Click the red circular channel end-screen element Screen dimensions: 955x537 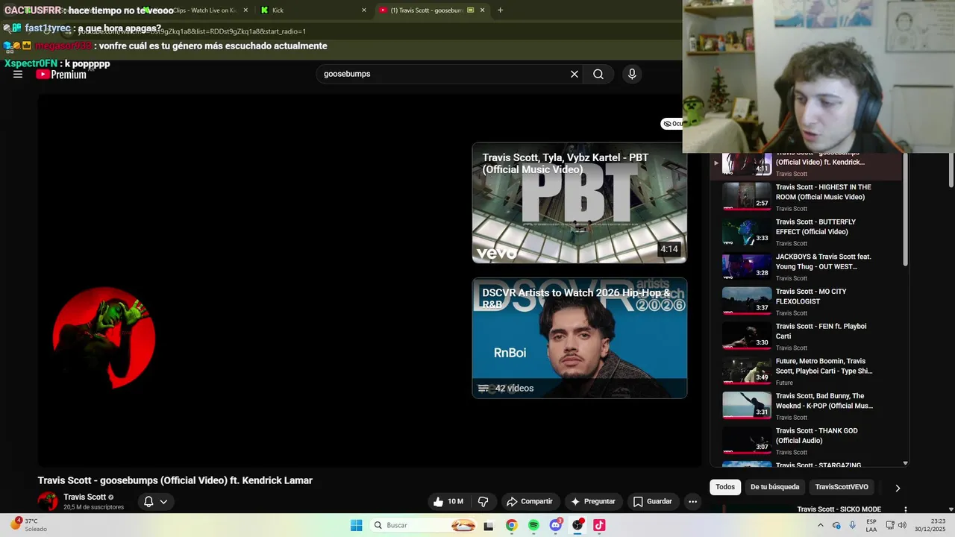pos(104,338)
